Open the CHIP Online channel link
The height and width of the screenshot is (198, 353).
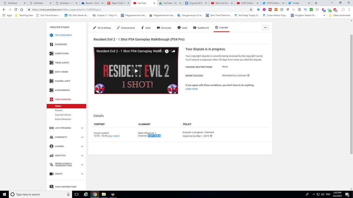(x=154, y=136)
